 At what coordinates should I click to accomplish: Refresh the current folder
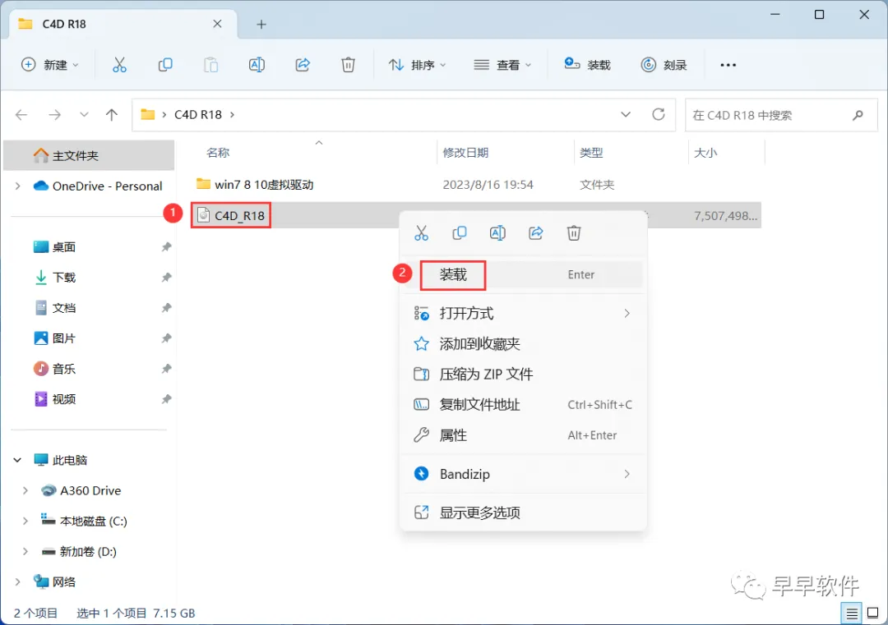pos(658,115)
